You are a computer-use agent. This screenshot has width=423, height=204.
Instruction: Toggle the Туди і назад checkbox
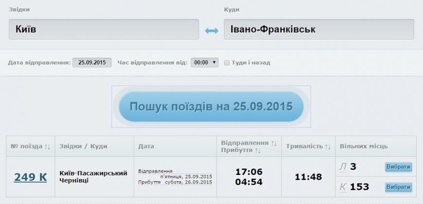pyautogui.click(x=227, y=63)
